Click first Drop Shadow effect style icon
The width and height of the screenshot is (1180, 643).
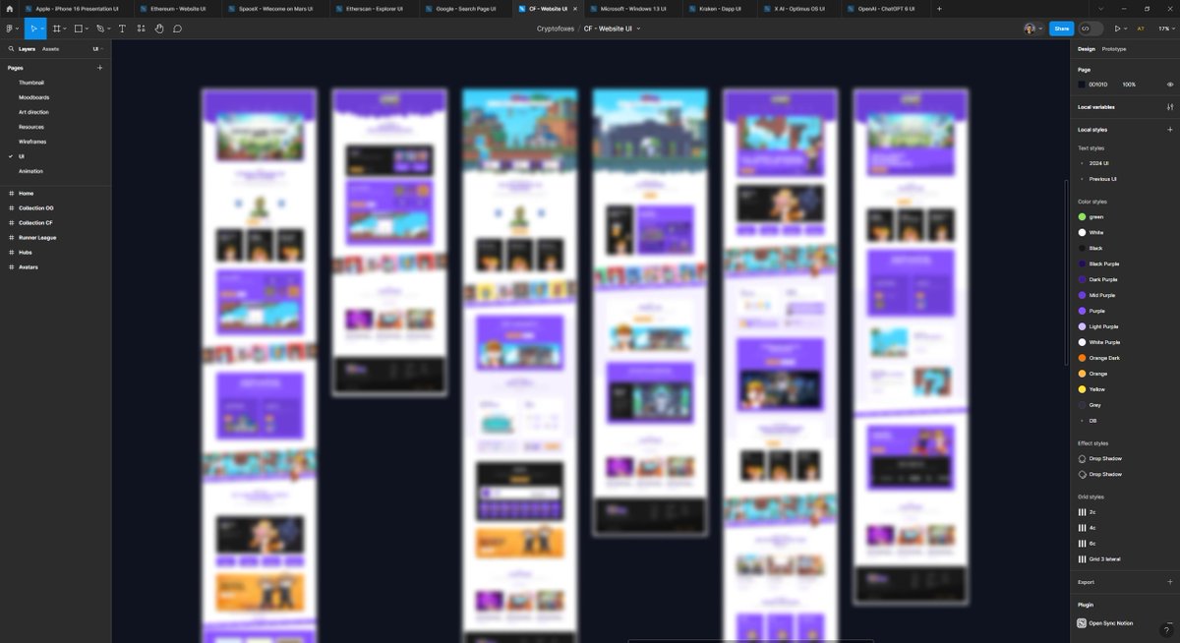[x=1082, y=458]
